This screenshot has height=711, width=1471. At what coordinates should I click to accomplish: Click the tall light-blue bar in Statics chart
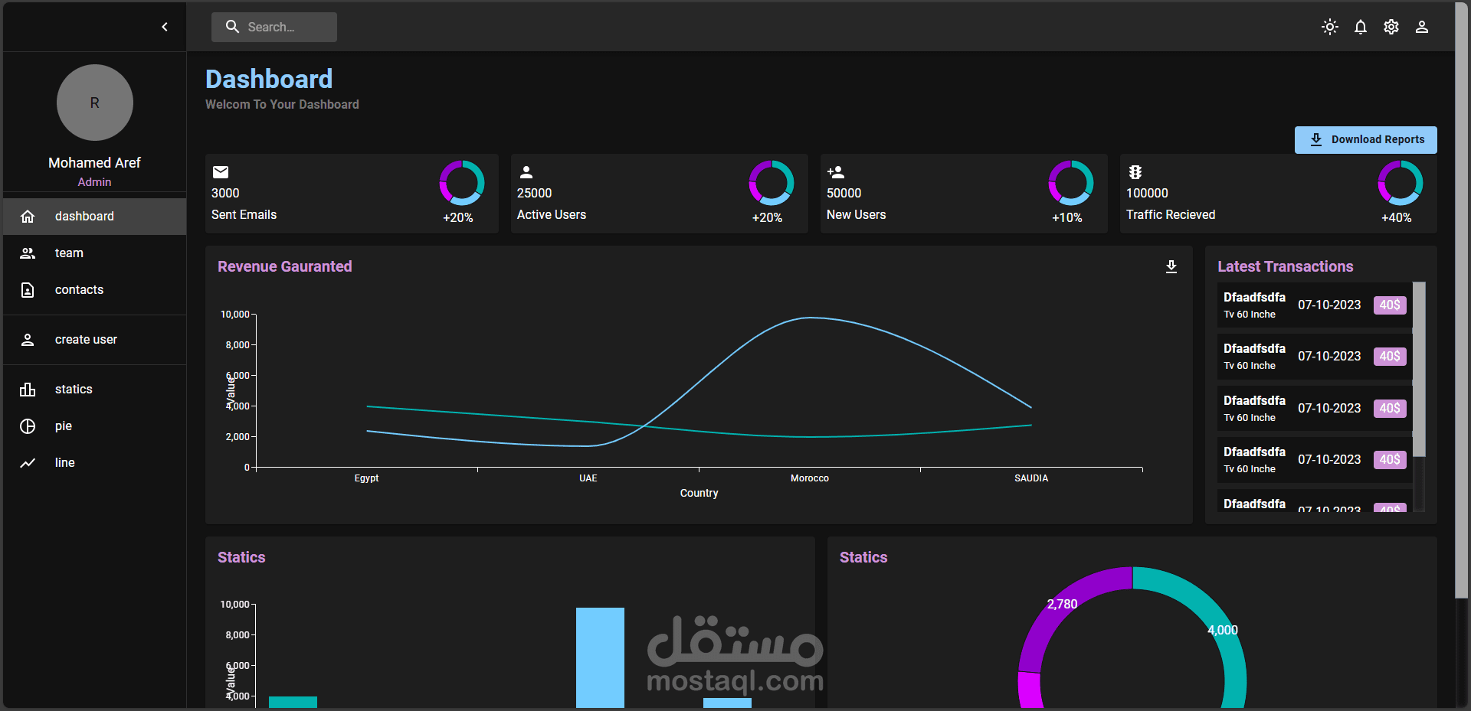pos(601,657)
